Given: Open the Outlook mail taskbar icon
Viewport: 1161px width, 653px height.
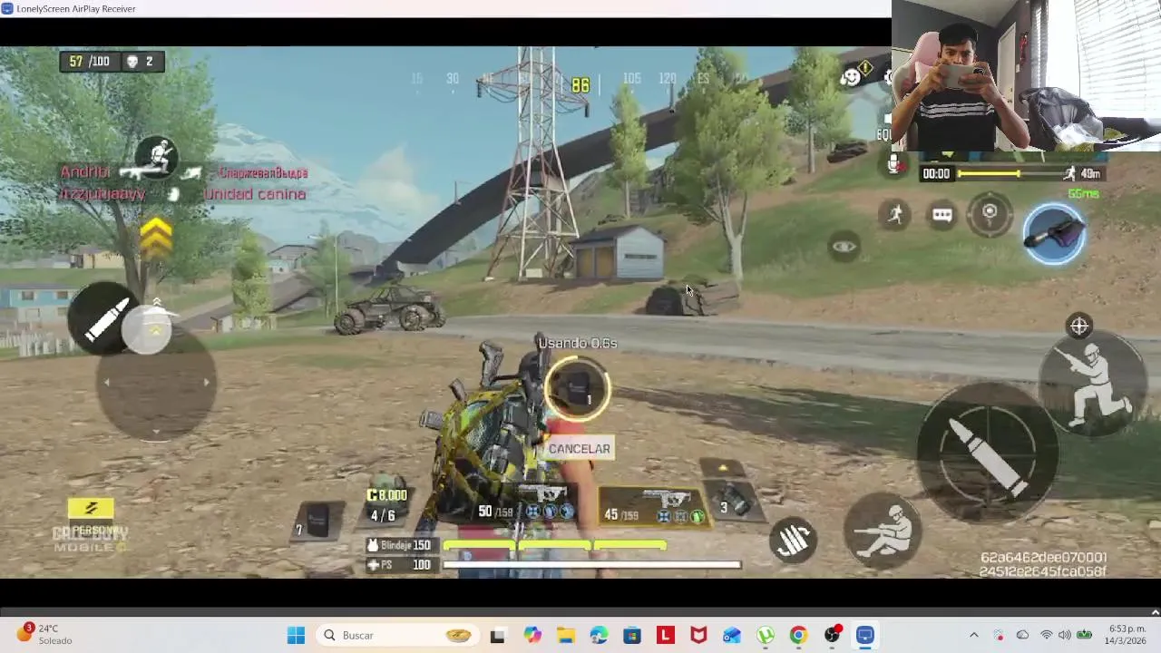Looking at the screenshot, I should tap(732, 635).
